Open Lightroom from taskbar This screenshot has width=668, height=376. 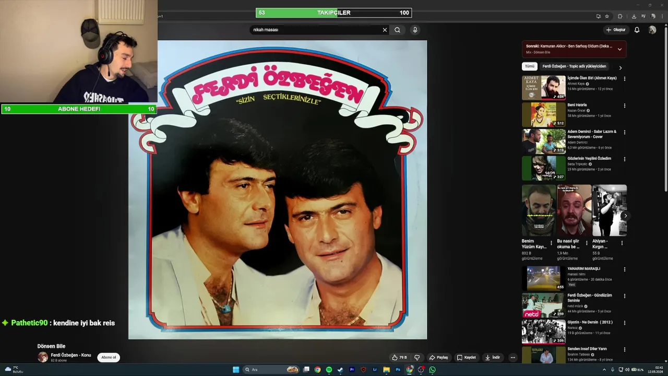[375, 370]
